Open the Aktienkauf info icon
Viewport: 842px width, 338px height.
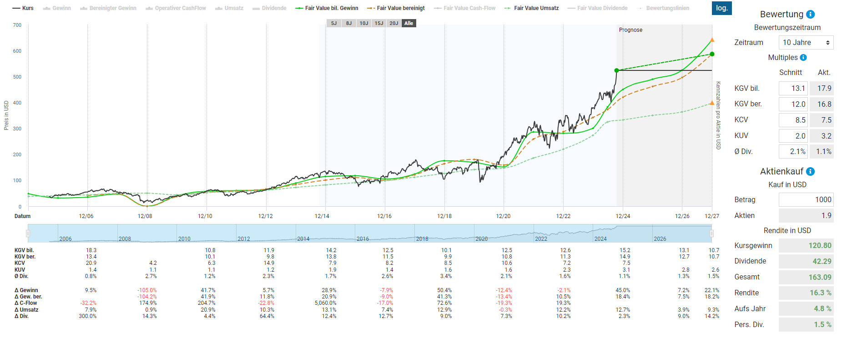tap(811, 172)
